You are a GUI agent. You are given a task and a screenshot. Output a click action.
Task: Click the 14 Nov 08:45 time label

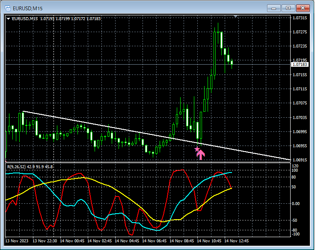point(182,241)
